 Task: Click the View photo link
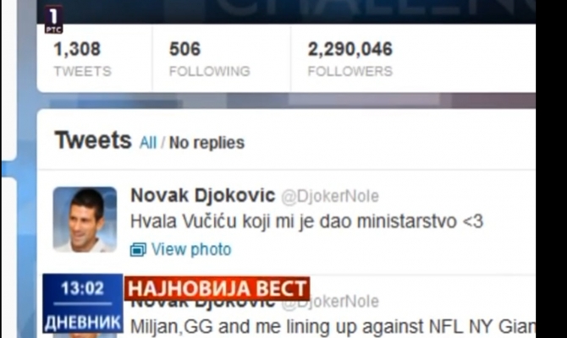(191, 249)
